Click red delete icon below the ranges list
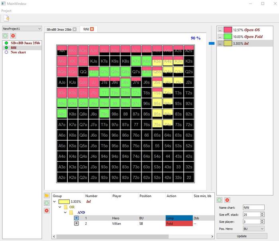Screen dimensions: 279x241 tap(227, 200)
